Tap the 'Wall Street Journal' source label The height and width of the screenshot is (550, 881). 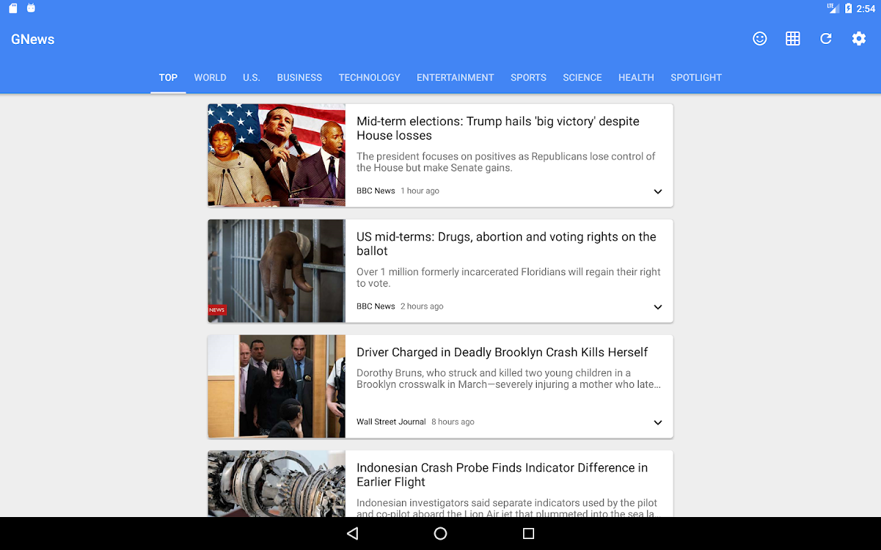point(391,422)
